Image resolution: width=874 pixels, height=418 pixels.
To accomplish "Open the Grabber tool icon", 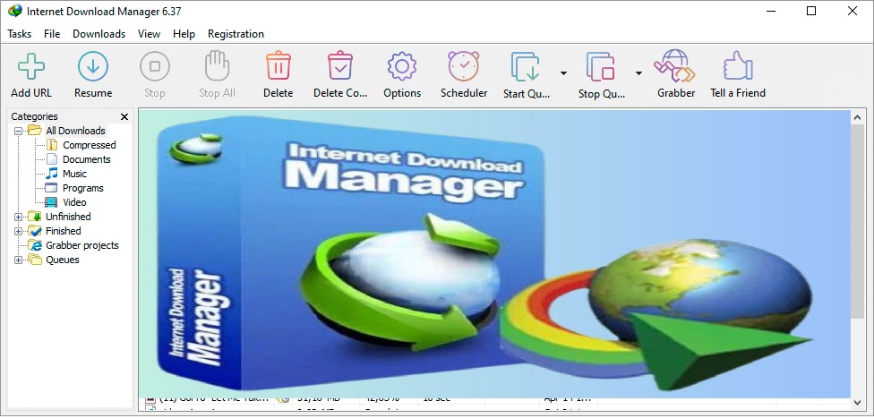I will [x=674, y=65].
